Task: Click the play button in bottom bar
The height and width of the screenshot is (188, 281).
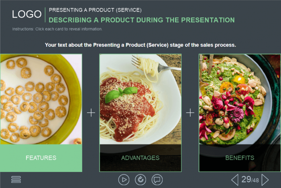Action: click(x=124, y=180)
